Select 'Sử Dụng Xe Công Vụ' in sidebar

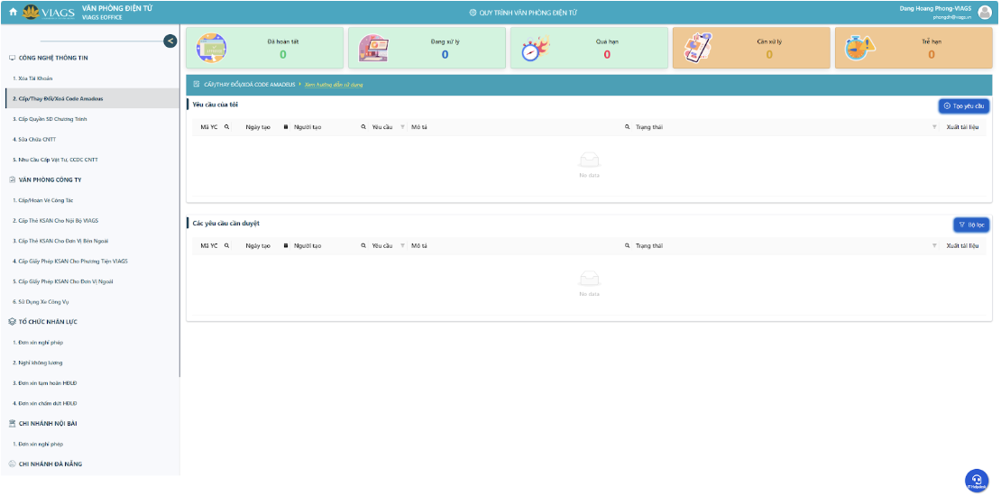coord(43,301)
